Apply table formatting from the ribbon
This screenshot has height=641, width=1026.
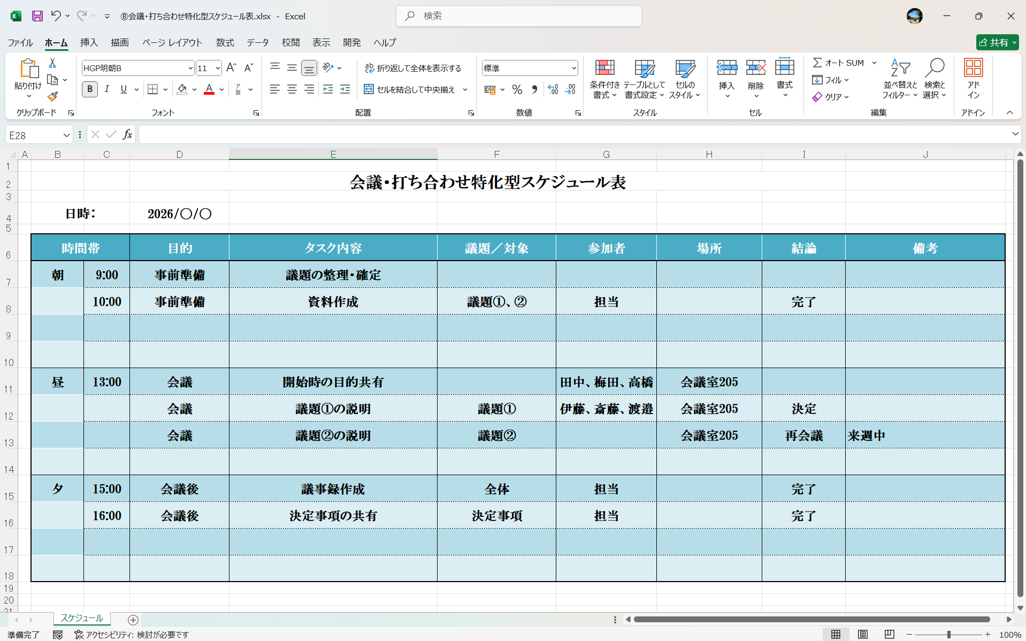[x=644, y=79]
